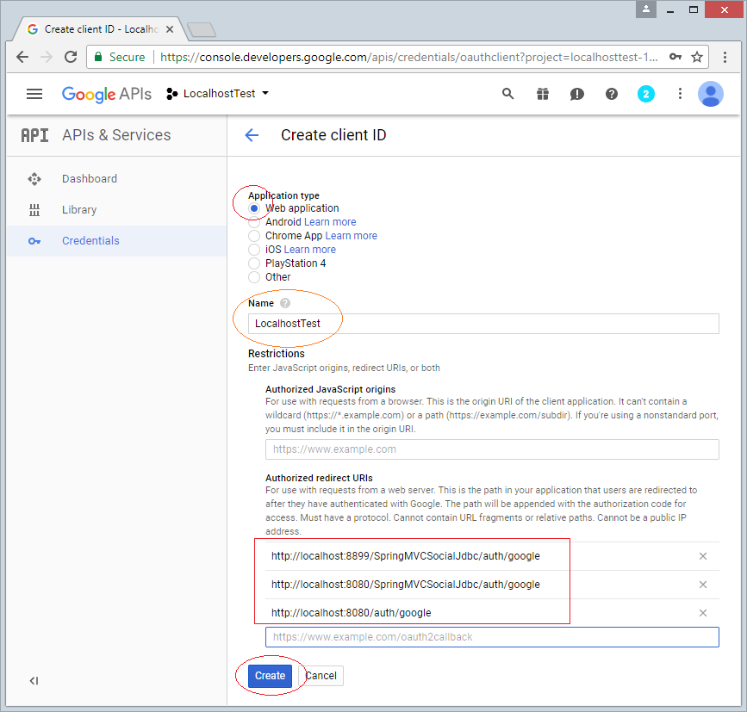
Task: Bookmark this page with the star
Action: point(697,57)
